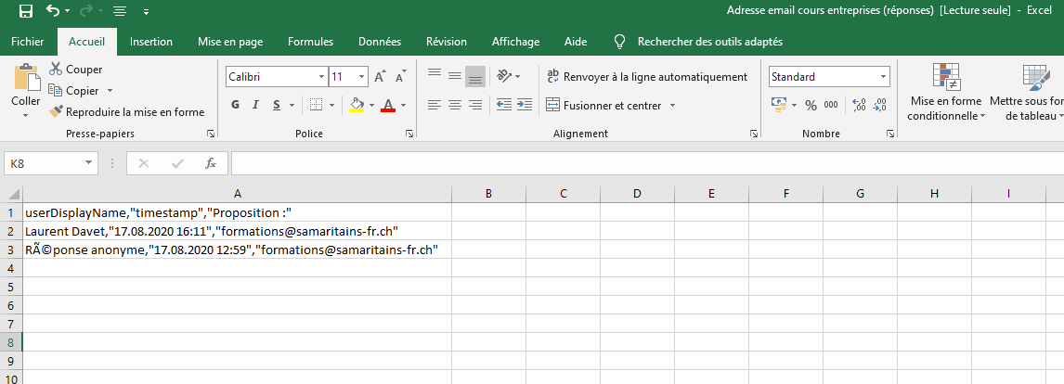Open the font size 11 dropdown

tap(362, 77)
